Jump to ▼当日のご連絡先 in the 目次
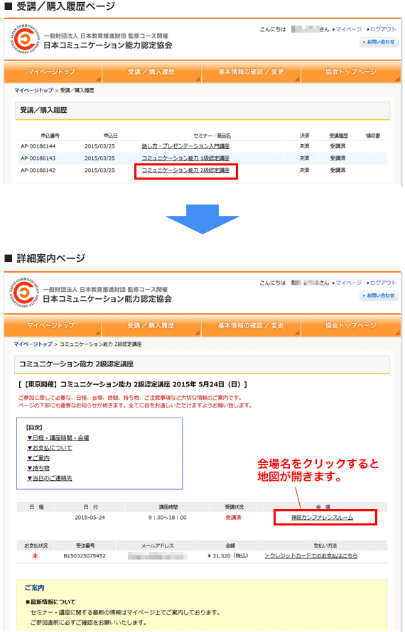Viewport: 405px width, 632px height. (50, 478)
